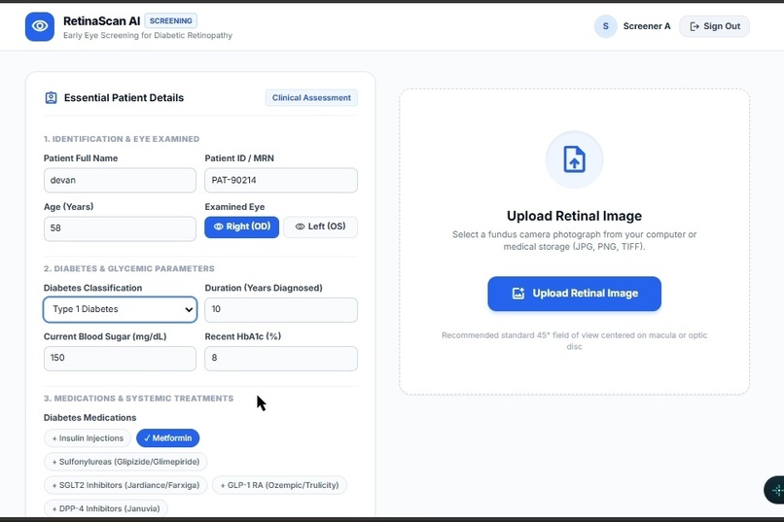This screenshot has width=784, height=522.
Task: Click the floating teal widget at right edge
Action: coord(775,490)
